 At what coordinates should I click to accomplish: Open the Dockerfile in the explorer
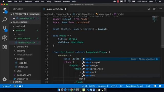point(22,79)
